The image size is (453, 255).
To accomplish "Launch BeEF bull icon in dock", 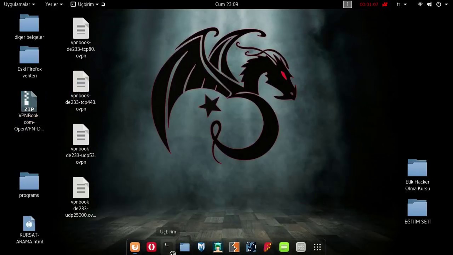I will click(251, 247).
